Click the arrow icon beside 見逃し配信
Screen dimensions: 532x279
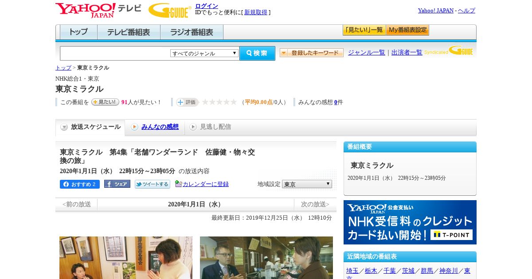(193, 127)
